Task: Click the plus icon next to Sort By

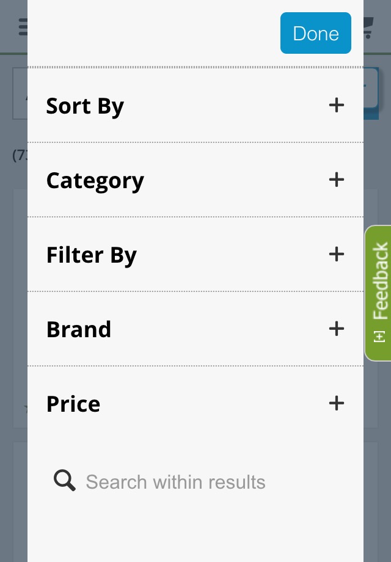Action: click(x=336, y=105)
